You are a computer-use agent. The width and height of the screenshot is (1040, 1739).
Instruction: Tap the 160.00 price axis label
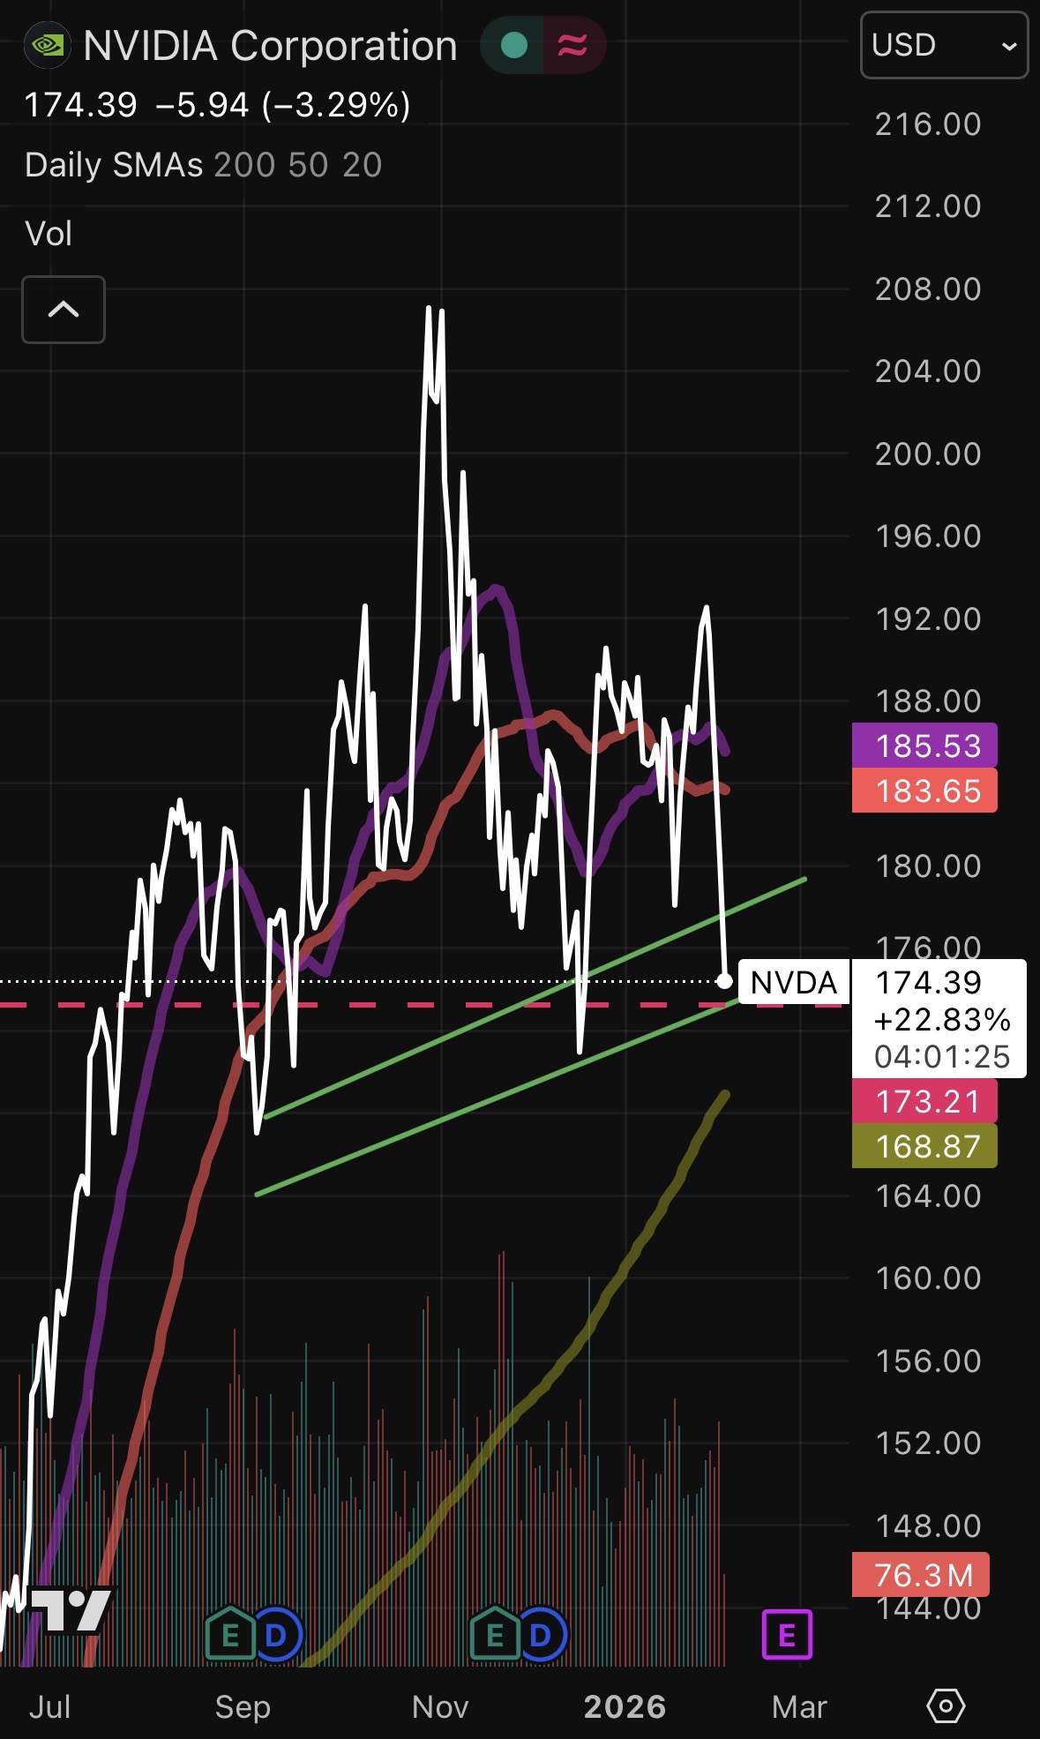tap(928, 1278)
